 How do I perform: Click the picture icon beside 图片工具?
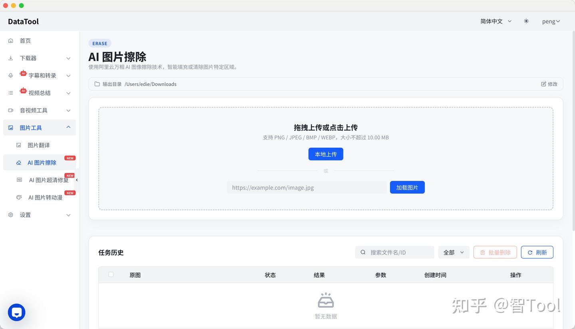click(11, 128)
